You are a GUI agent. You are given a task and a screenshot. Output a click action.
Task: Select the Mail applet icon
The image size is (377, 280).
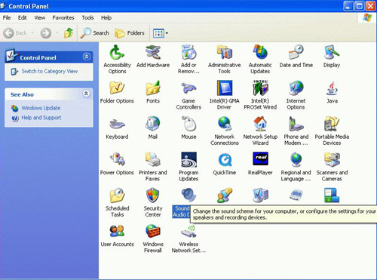[153, 124]
